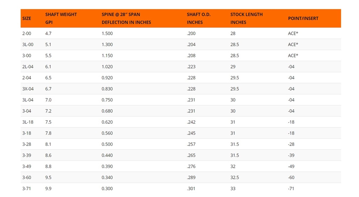The height and width of the screenshot is (197, 359).
Task: Select spine value 1.150
Action: (107, 55)
